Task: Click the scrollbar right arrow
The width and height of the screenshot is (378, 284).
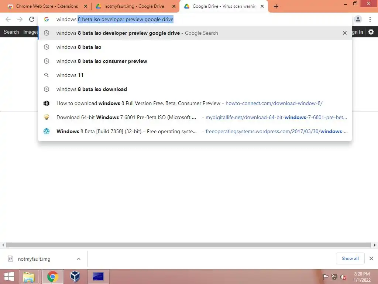Action: [375, 245]
